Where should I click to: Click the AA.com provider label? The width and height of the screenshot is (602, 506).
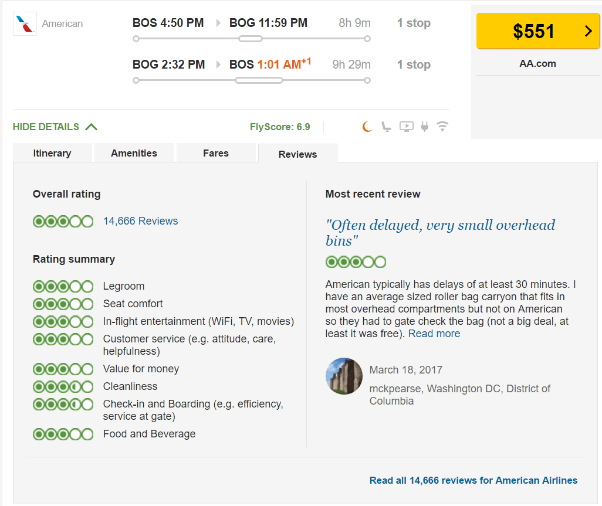click(537, 64)
